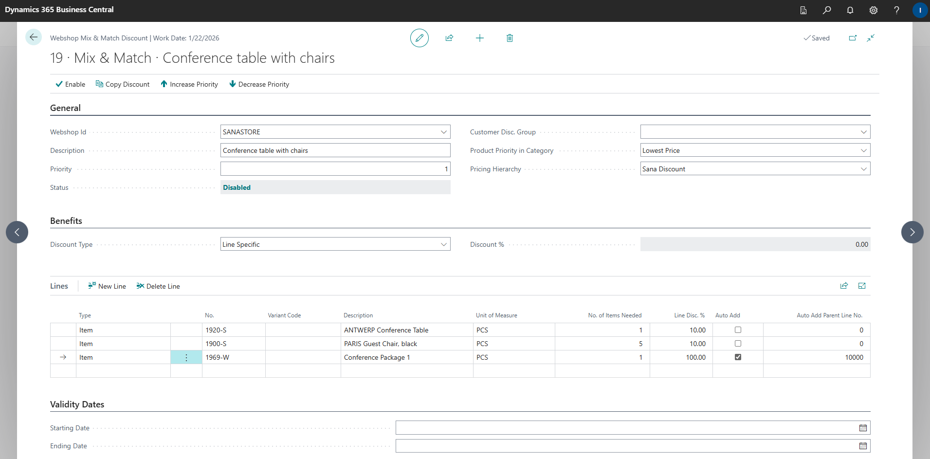Expand the Webshop Id dropdown
This screenshot has height=459, width=930.
click(x=443, y=132)
